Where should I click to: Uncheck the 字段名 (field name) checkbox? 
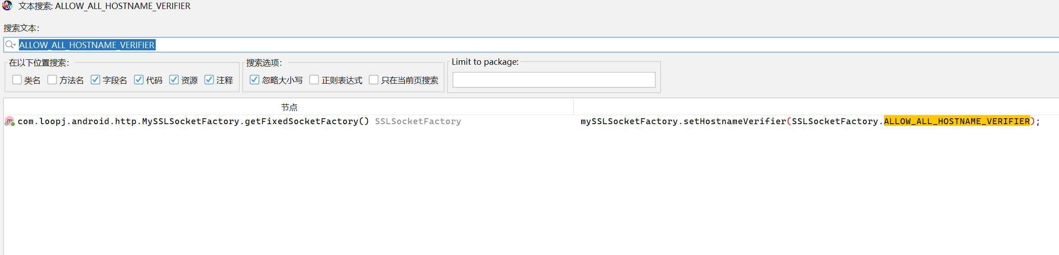[95, 80]
